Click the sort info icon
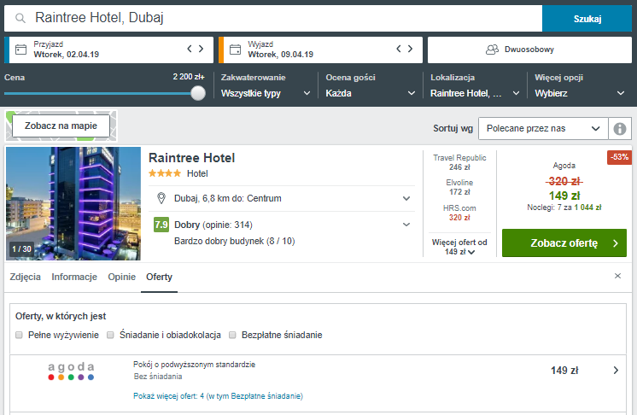 [x=620, y=129]
